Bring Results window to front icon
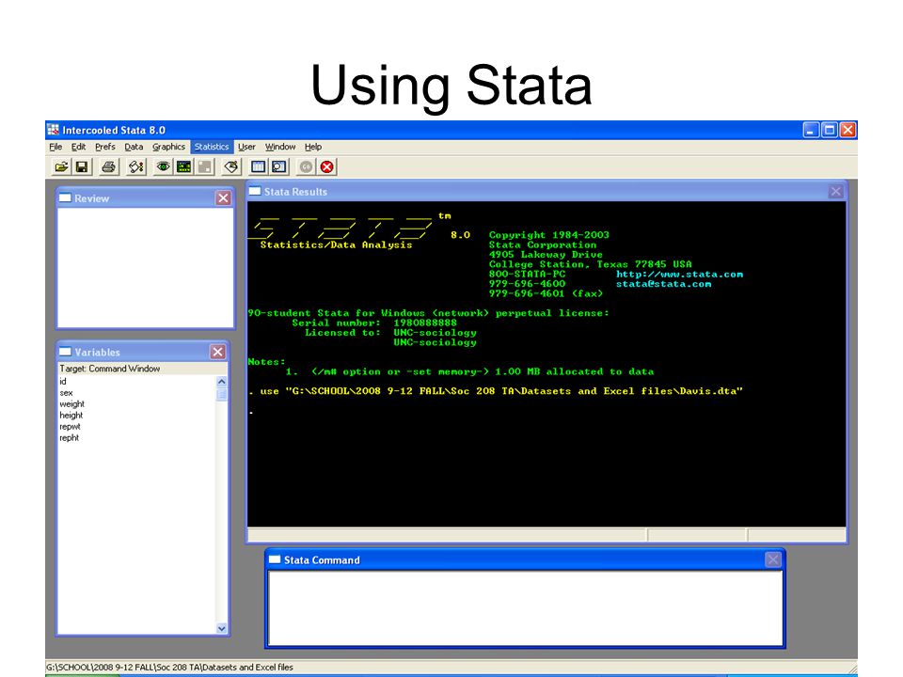Viewport: 903px width, 677px height. 183,167
